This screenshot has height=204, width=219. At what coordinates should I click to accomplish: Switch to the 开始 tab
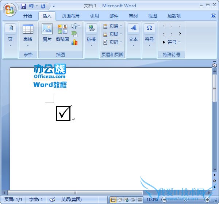[28, 16]
